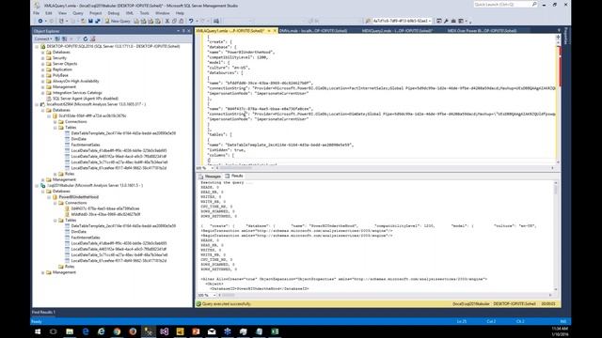602x338 pixels.
Task: Click the Cut scissors icon in toolbar
Action: [167, 21]
